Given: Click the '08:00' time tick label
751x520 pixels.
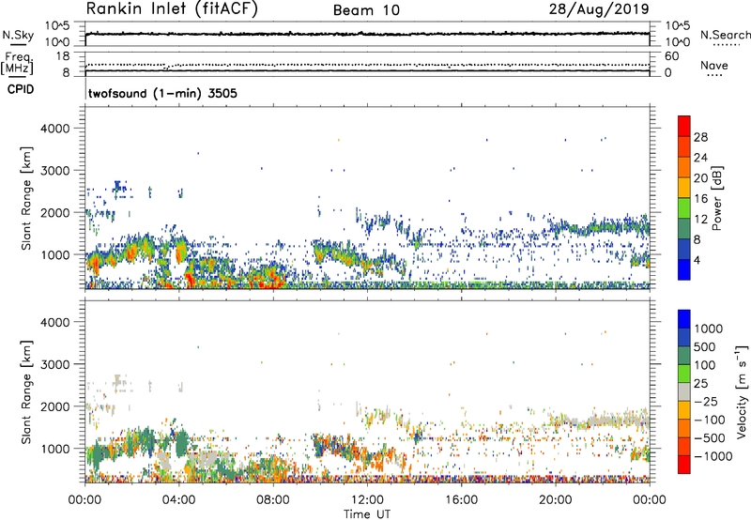Looking at the screenshot, I should click(273, 500).
